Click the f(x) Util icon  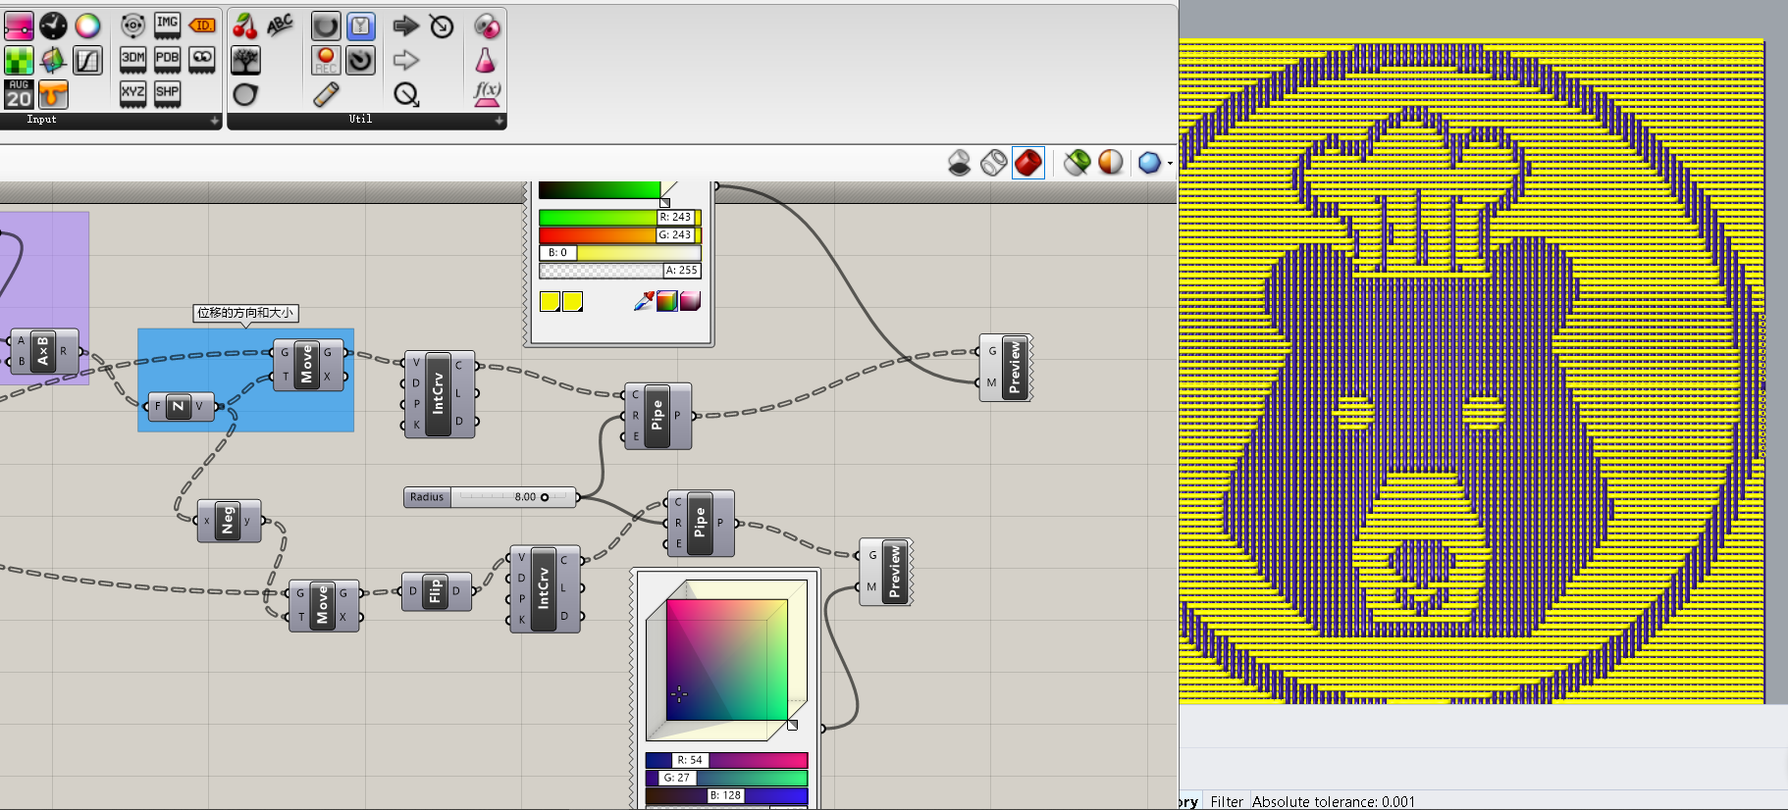pos(487,94)
